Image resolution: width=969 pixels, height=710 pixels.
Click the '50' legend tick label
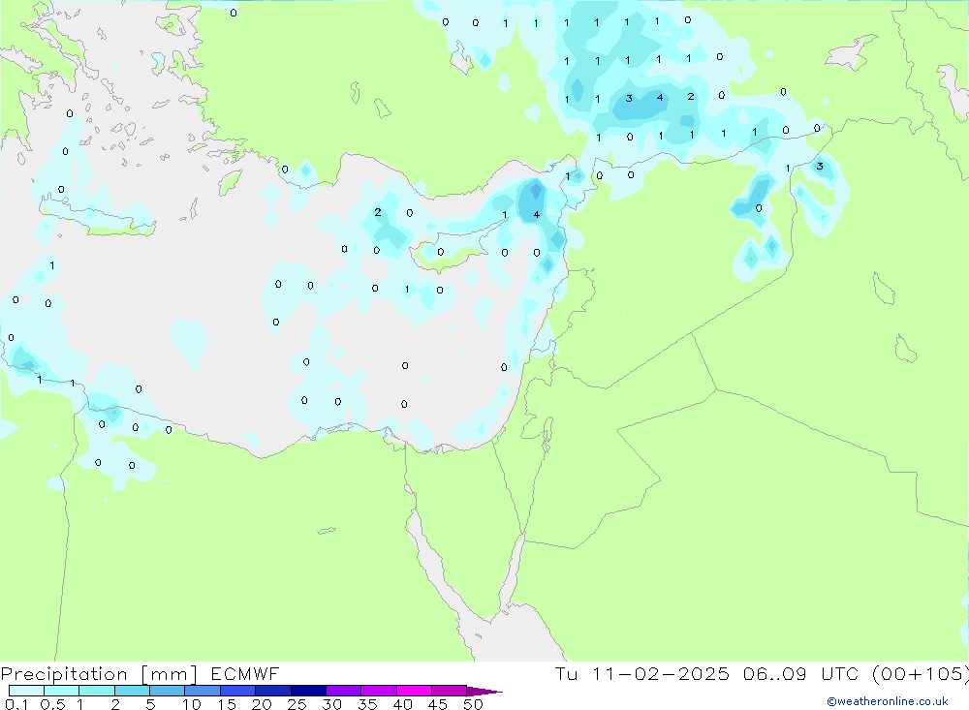click(473, 704)
